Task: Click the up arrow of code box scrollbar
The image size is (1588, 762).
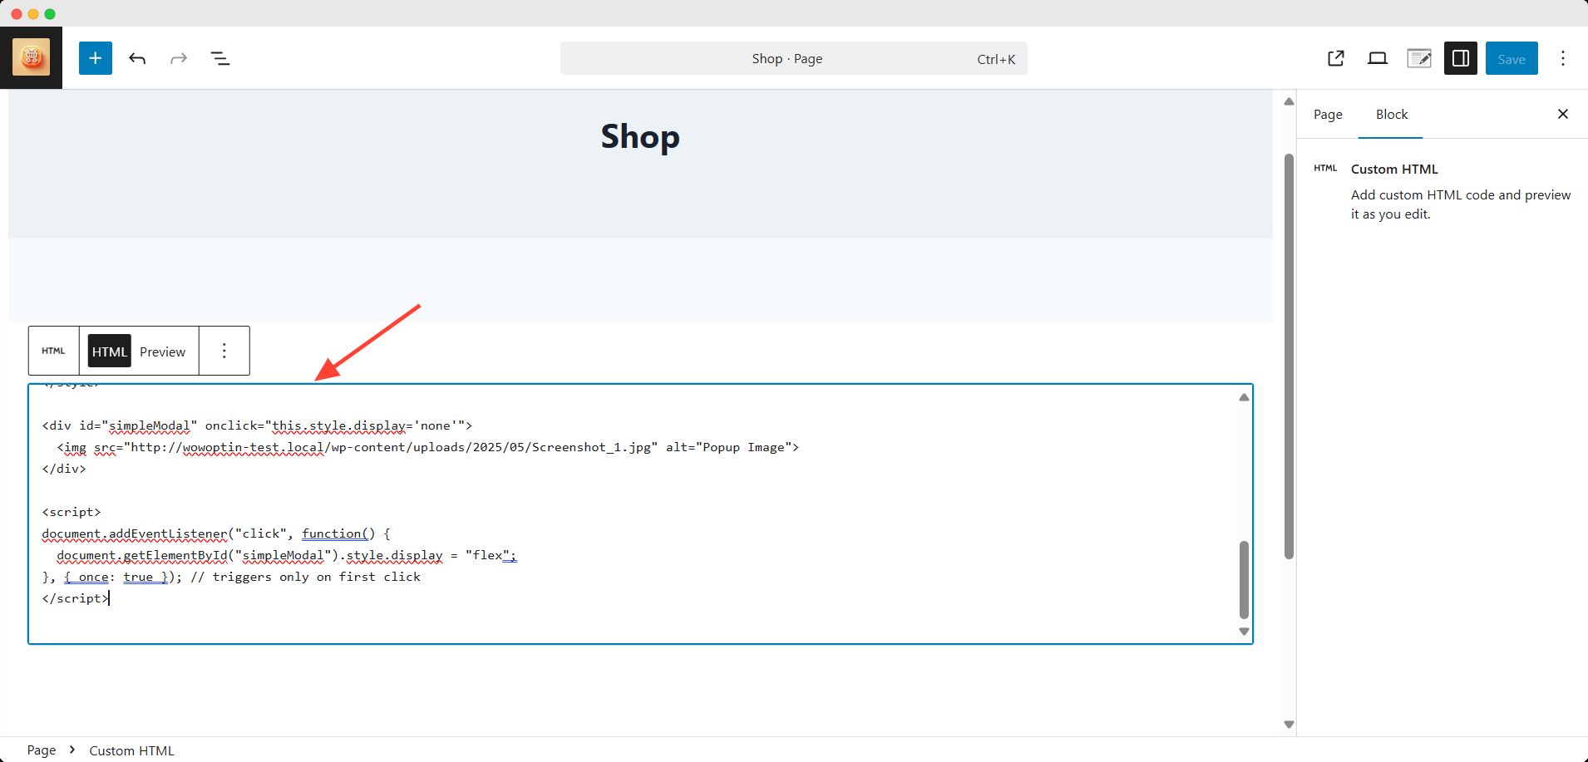Action: (x=1244, y=397)
